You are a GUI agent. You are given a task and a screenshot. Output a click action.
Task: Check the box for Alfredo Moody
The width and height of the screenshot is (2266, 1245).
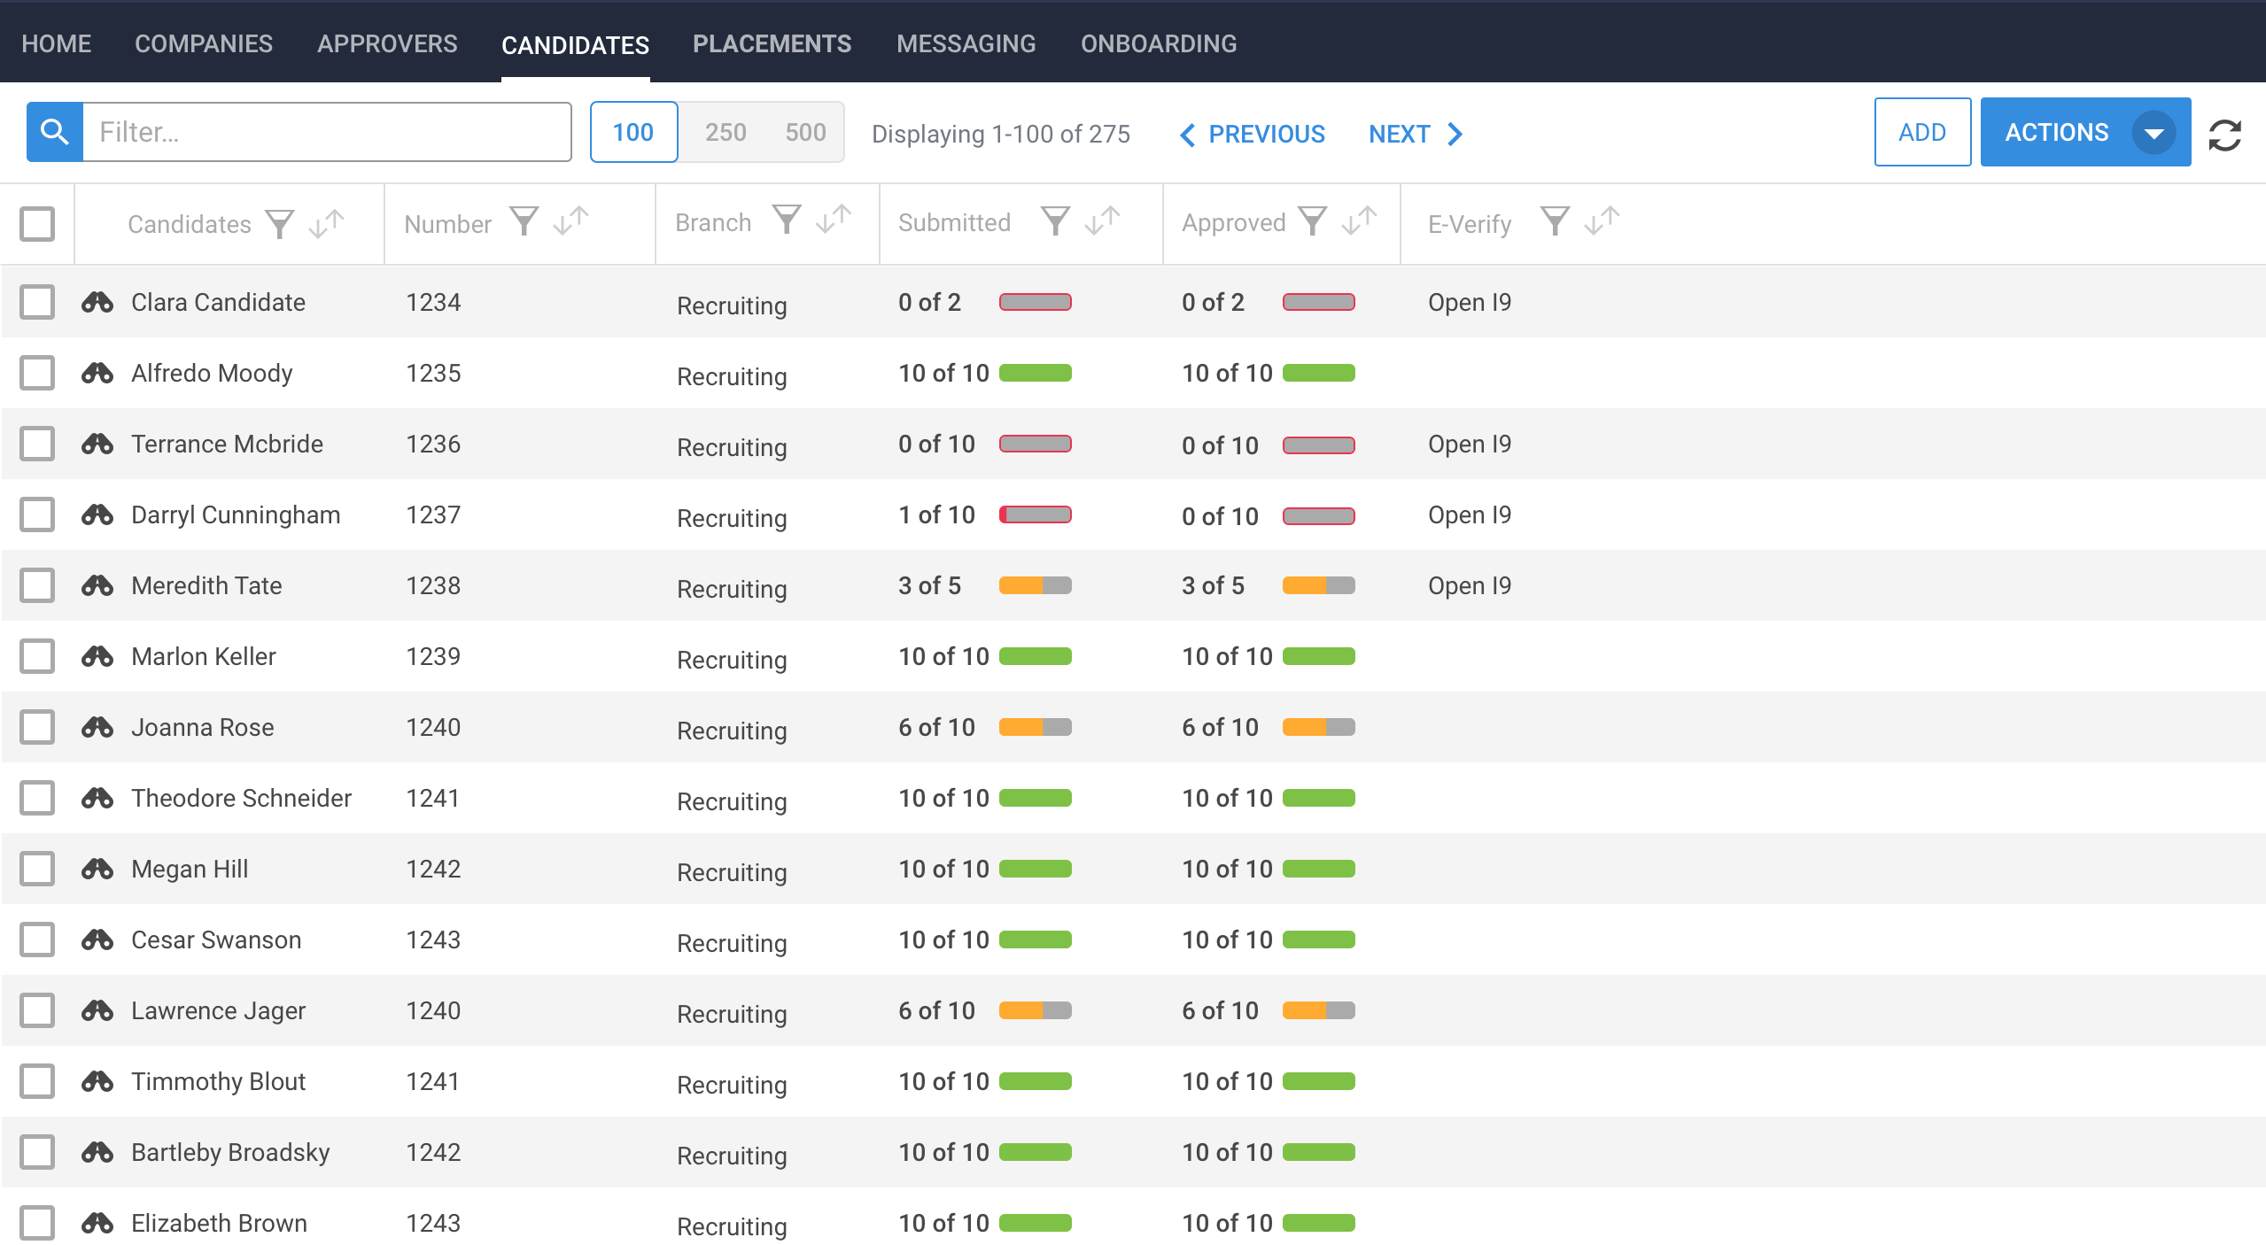(37, 373)
